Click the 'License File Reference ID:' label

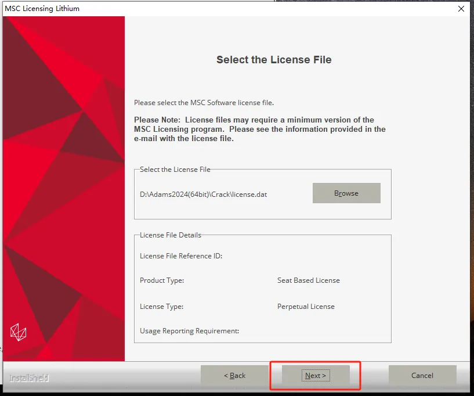pos(181,256)
